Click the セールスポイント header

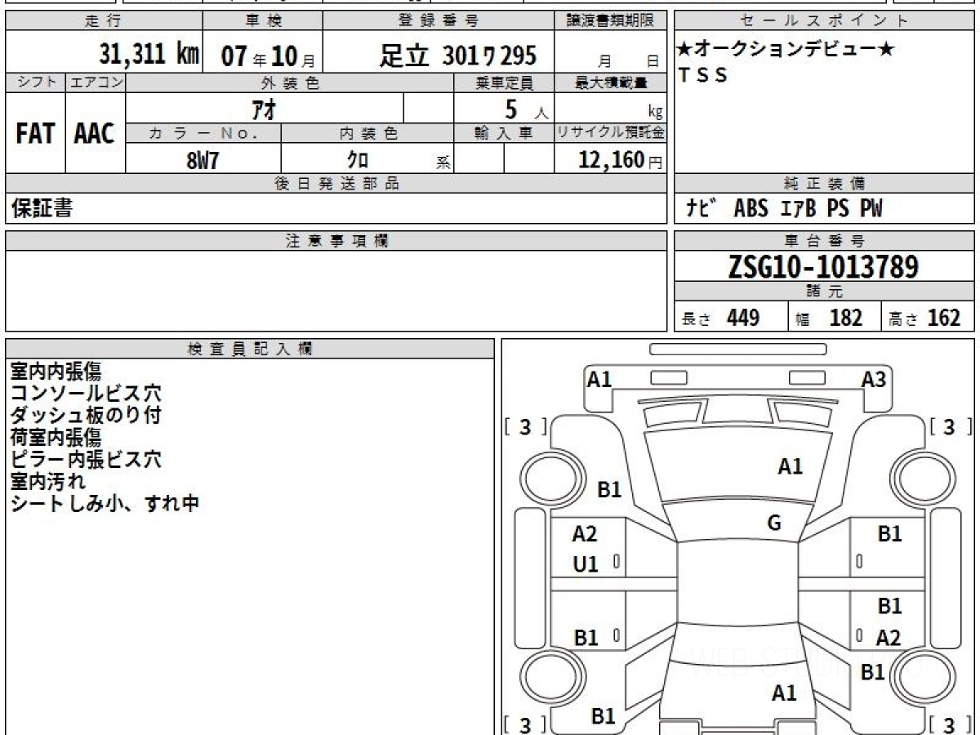pos(825,21)
